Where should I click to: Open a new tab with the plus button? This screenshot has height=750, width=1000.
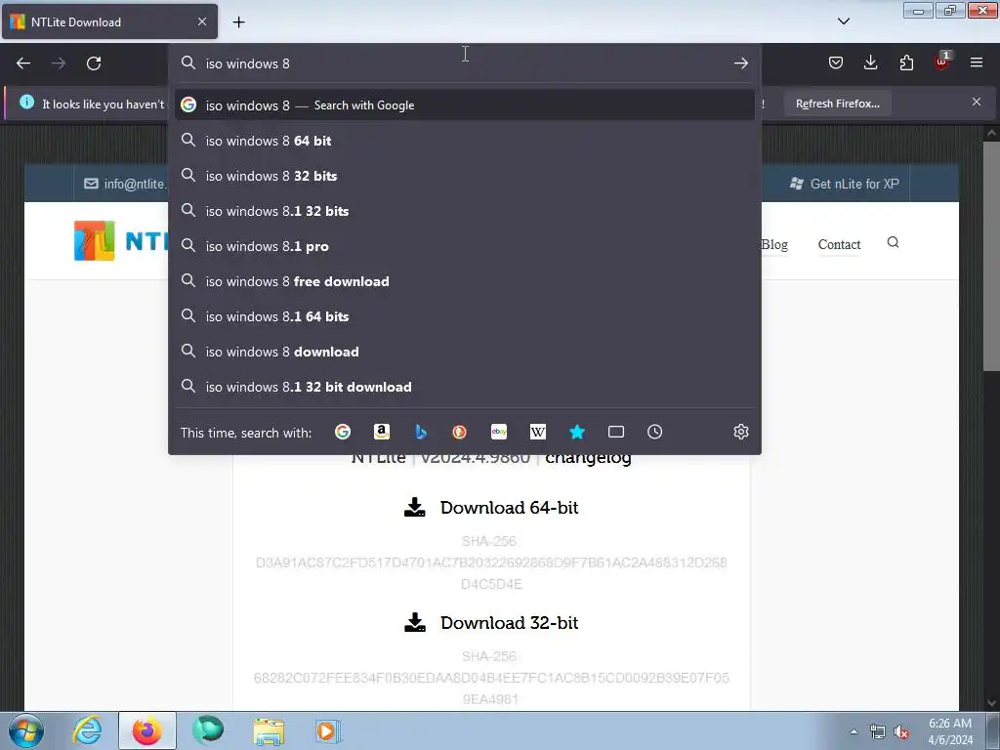(238, 22)
